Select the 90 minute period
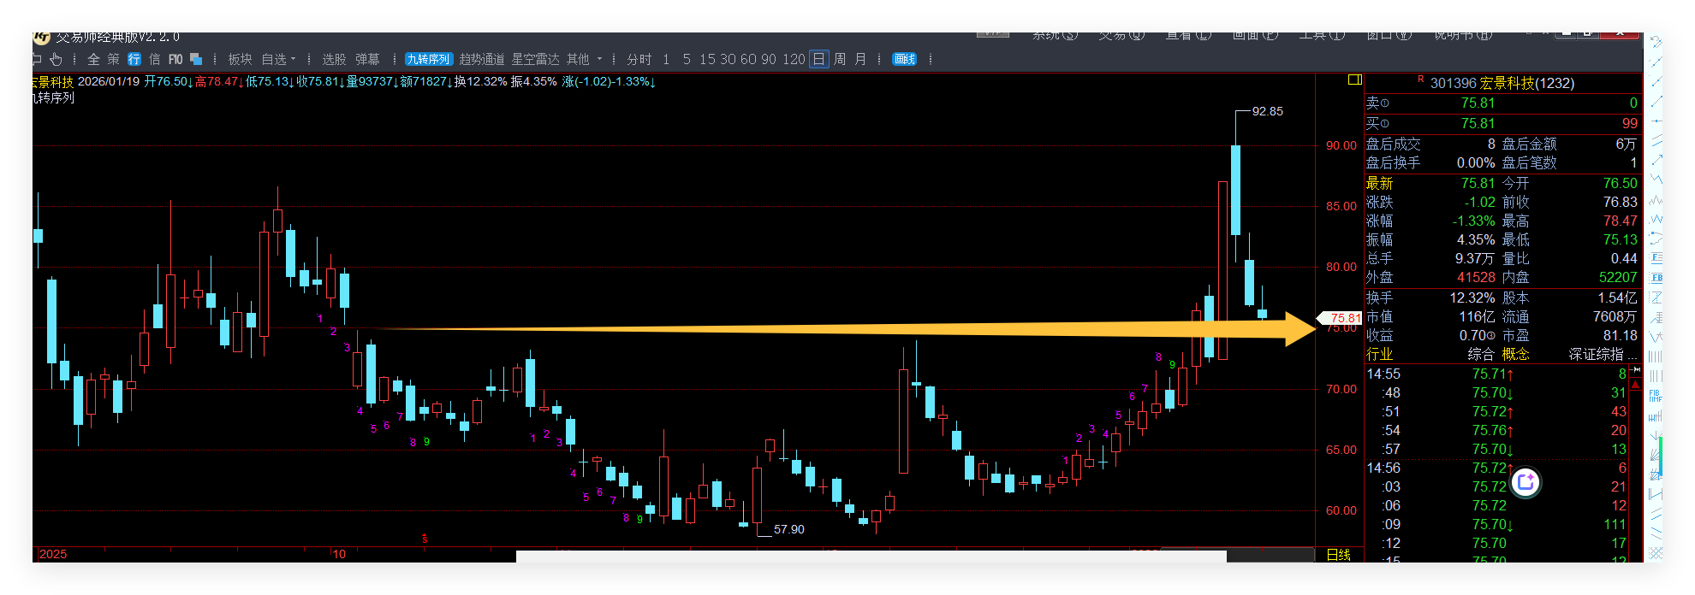 [769, 59]
